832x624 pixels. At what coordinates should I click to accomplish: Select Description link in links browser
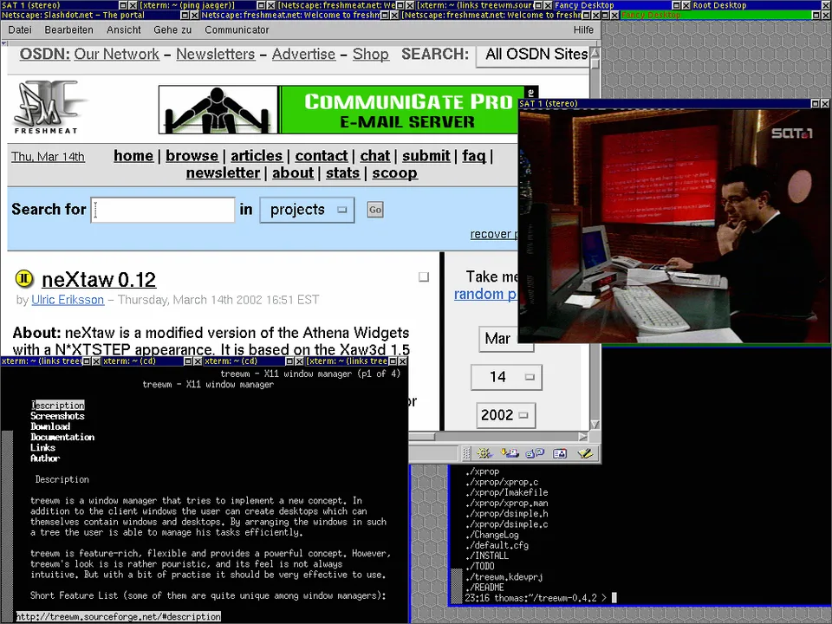57,406
